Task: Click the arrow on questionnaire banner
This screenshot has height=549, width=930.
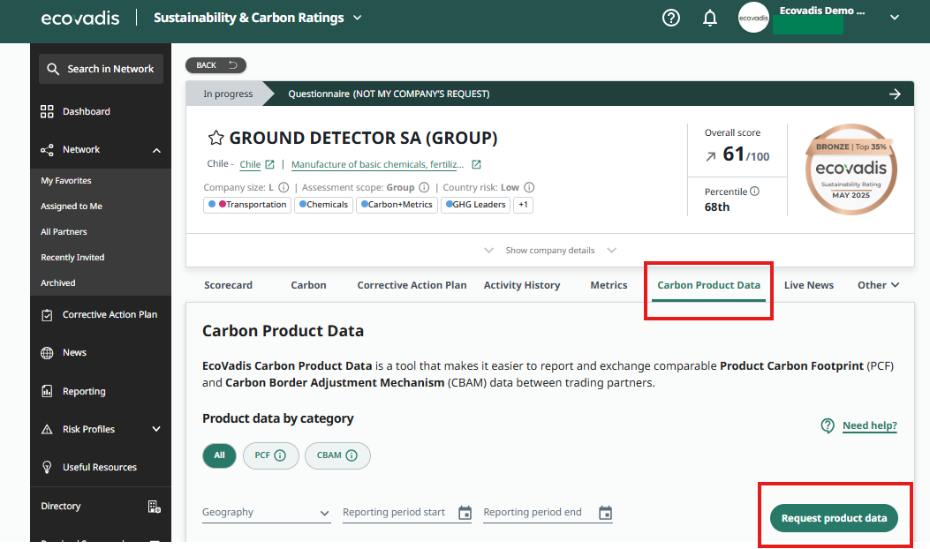Action: pyautogui.click(x=895, y=94)
